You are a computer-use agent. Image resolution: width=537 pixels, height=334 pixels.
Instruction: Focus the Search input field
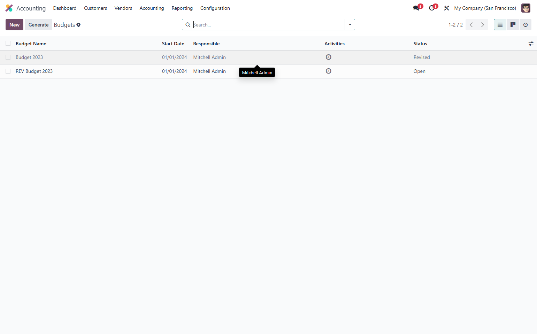[268, 25]
